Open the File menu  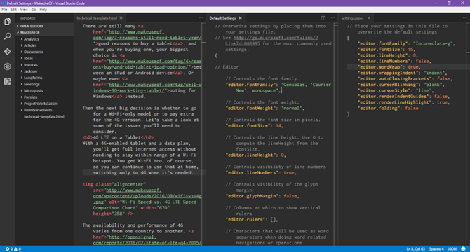[x=4, y=10]
